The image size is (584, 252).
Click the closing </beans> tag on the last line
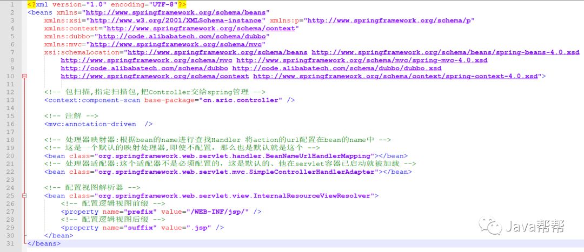(x=44, y=244)
